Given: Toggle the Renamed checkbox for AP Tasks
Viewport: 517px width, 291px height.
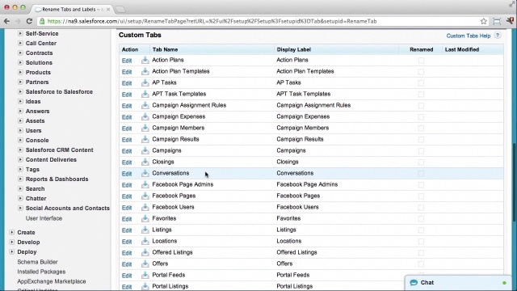Looking at the screenshot, I should [421, 83].
